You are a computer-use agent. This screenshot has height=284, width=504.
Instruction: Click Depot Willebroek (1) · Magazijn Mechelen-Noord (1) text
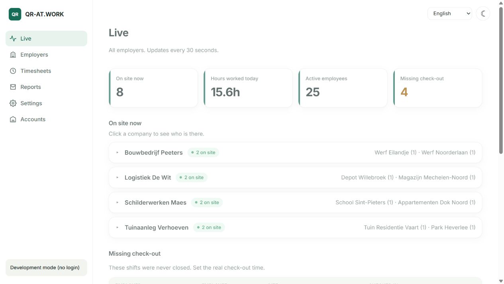tap(408, 177)
